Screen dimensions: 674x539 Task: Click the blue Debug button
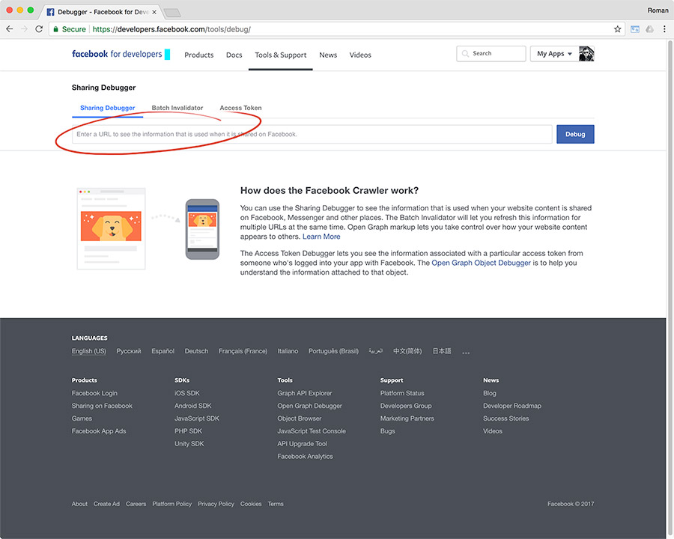tap(575, 134)
